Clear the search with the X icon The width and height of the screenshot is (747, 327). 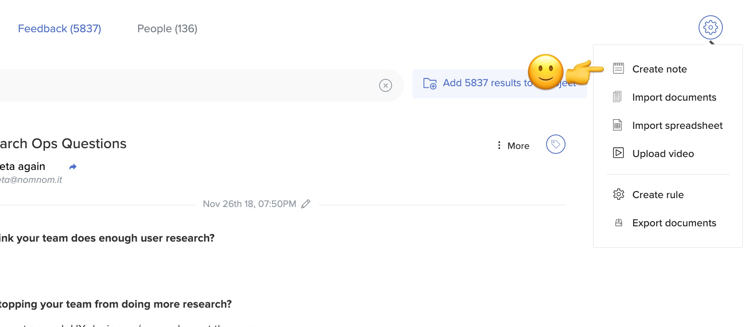(x=386, y=85)
